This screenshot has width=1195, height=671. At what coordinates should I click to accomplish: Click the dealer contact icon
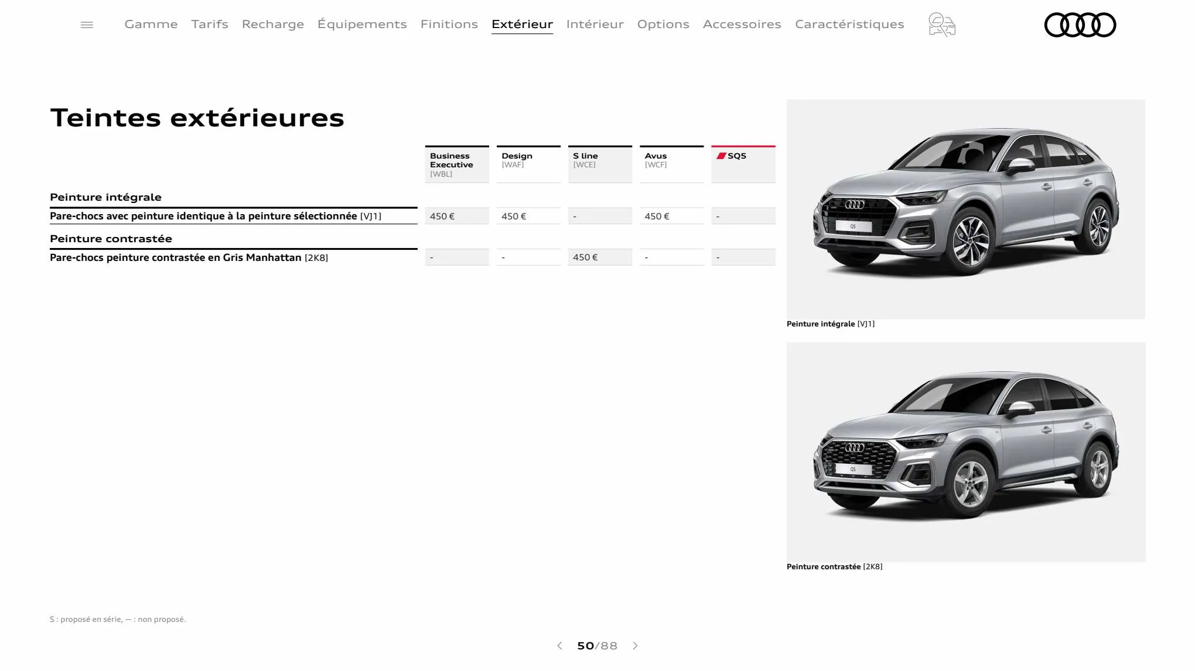(x=942, y=25)
